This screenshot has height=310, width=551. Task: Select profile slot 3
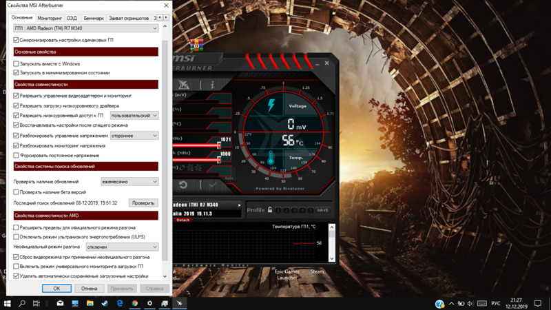click(294, 210)
